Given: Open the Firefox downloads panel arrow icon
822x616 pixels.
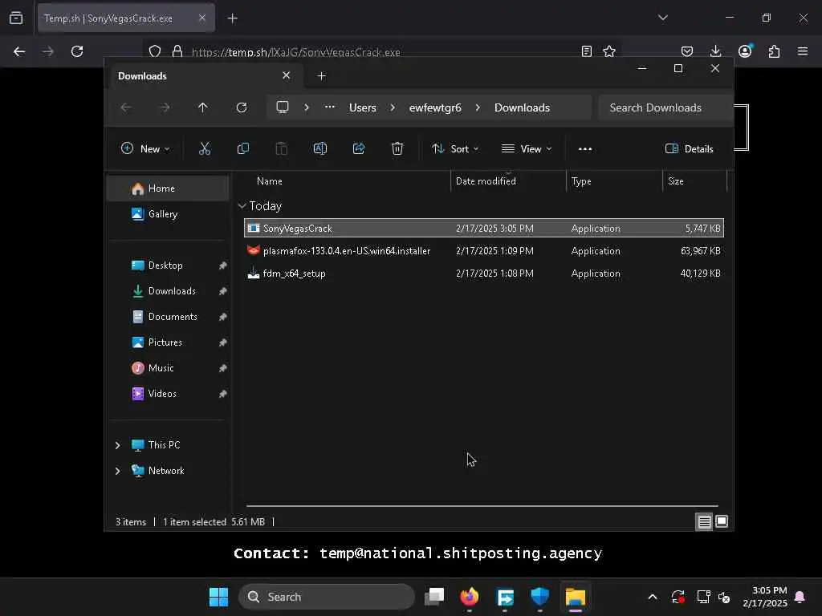Looking at the screenshot, I should click(715, 51).
